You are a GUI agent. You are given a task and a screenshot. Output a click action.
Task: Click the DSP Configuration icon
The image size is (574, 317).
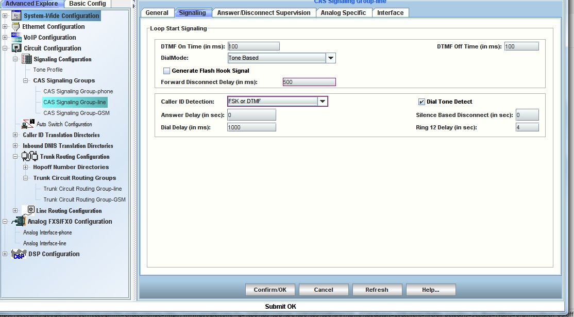pos(19,254)
